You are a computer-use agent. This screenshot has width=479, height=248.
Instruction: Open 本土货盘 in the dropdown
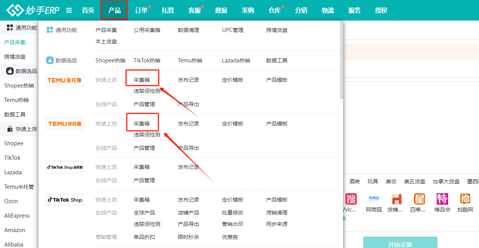point(106,41)
